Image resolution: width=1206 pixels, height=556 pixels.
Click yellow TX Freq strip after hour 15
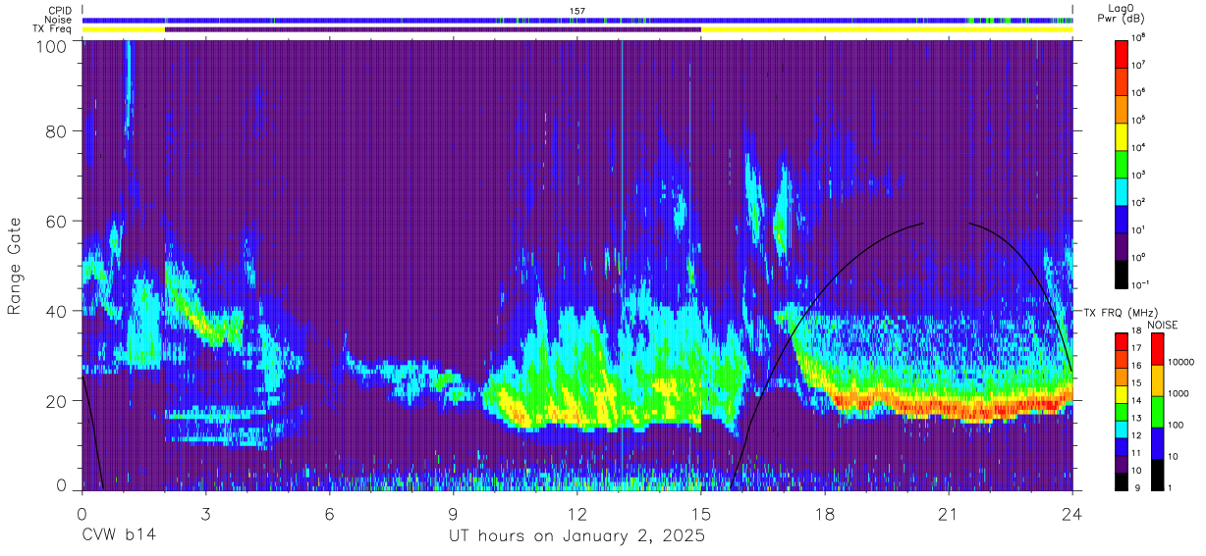[887, 29]
